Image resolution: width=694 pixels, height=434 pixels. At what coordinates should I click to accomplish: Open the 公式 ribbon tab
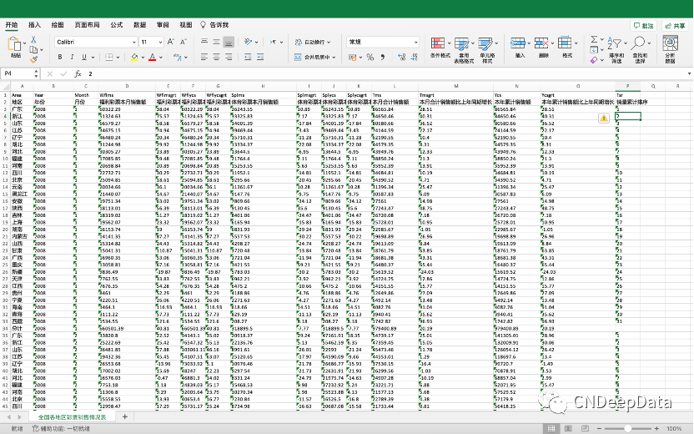117,25
